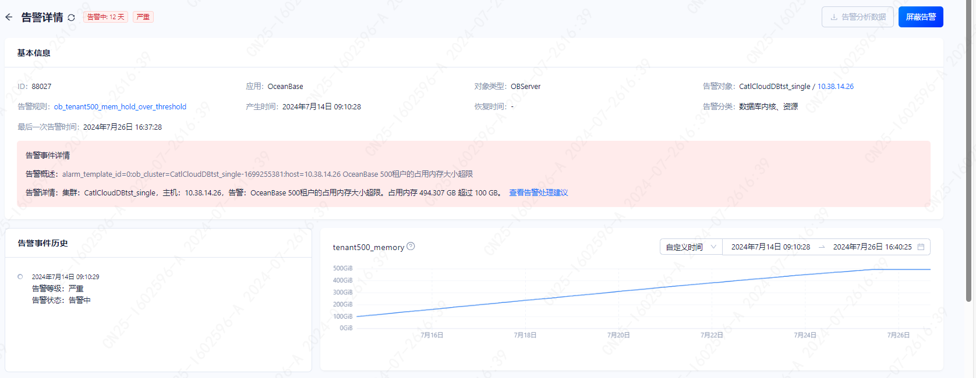Viewport: 976px width, 378px height.
Task: Click the 告警事件详情 heading
Action: [48, 155]
